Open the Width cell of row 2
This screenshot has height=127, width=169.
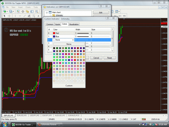pos(82,40)
